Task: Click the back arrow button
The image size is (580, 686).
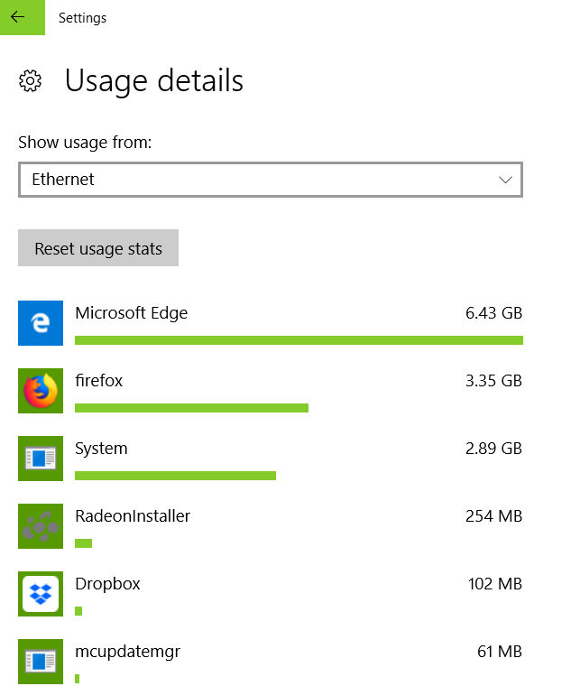Action: pyautogui.click(x=18, y=17)
